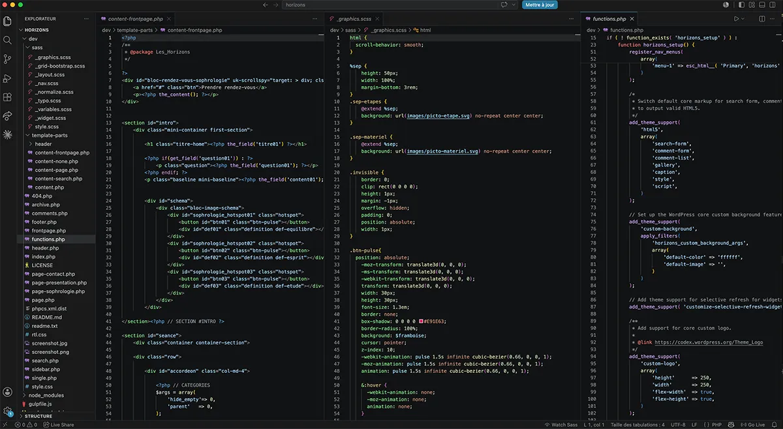This screenshot has height=429, width=783.
Task: Go back with the navigation arrow
Action: pyautogui.click(x=266, y=5)
